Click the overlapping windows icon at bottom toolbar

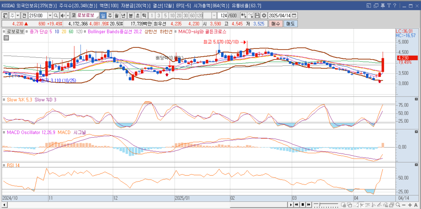(x=349, y=205)
